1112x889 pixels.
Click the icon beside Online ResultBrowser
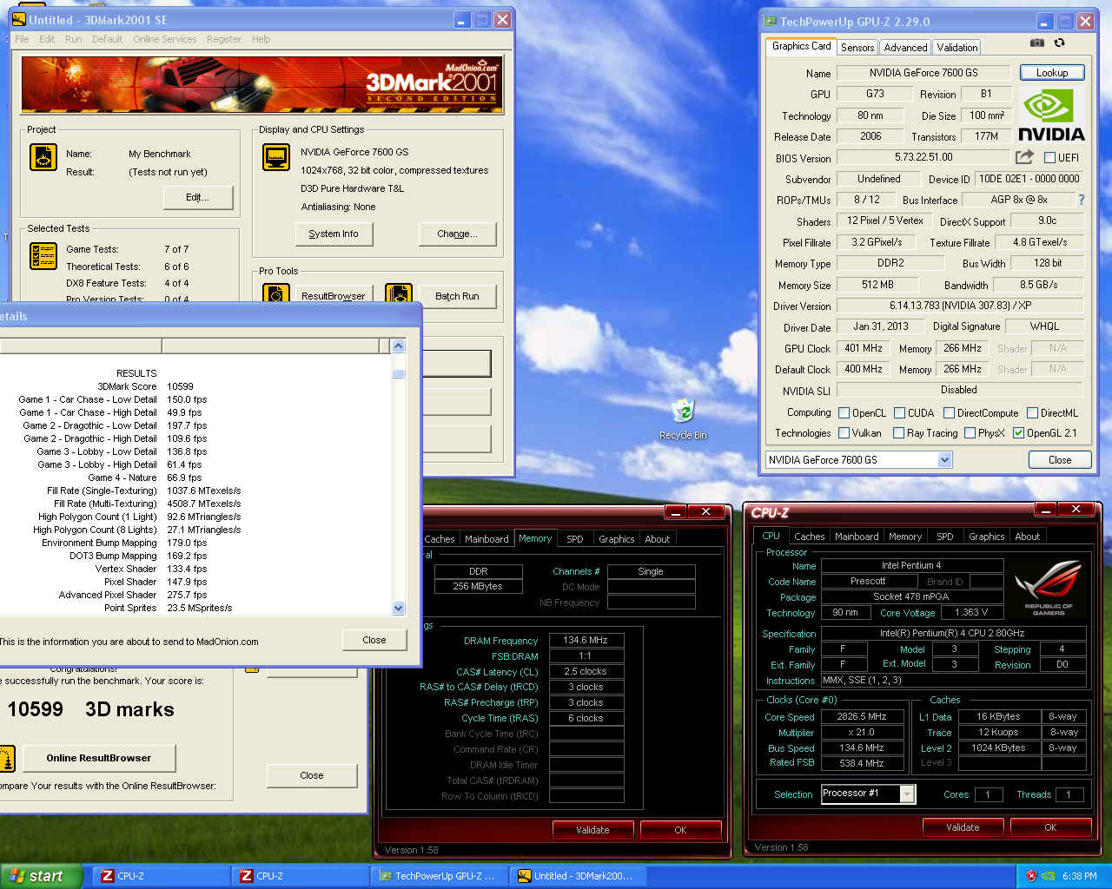pos(8,758)
